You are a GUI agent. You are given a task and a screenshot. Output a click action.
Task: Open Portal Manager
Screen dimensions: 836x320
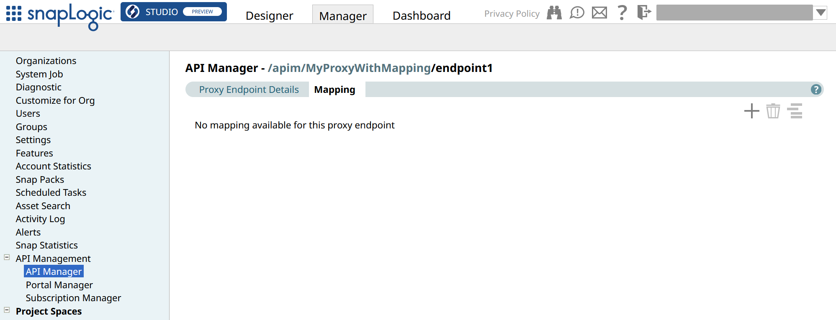pyautogui.click(x=59, y=285)
